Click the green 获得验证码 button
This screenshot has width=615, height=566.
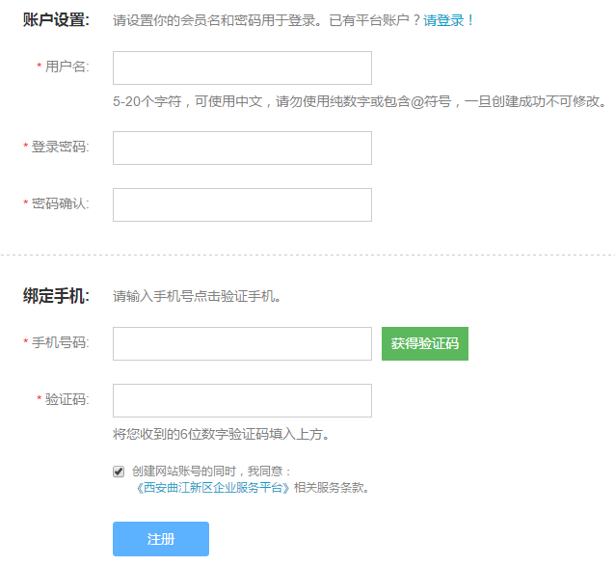(x=425, y=343)
